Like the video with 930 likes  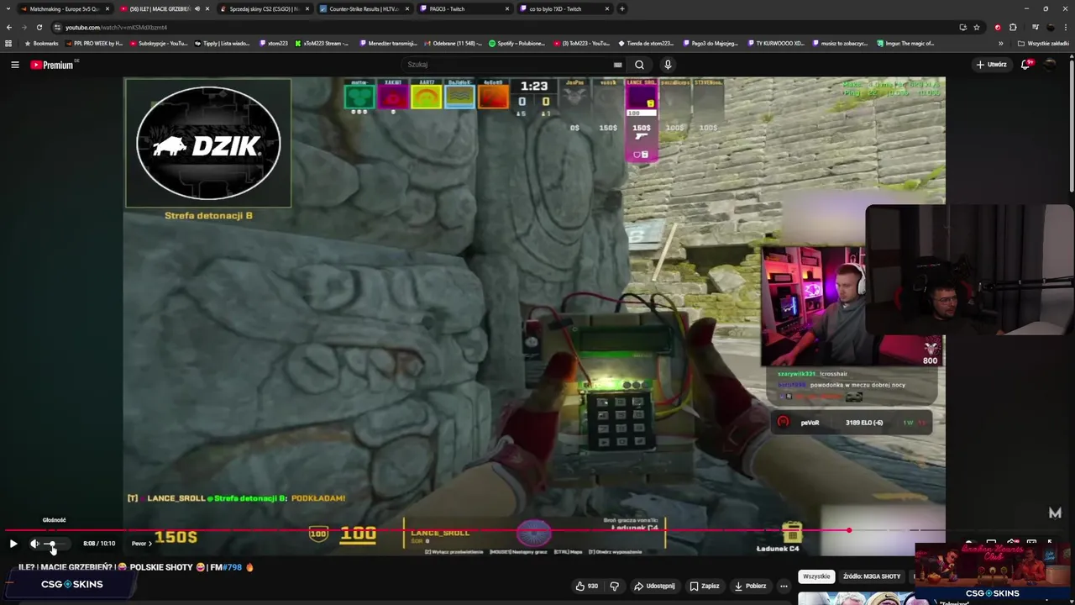586,586
